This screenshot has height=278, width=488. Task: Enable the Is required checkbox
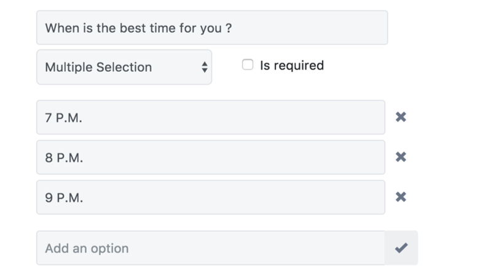248,65
